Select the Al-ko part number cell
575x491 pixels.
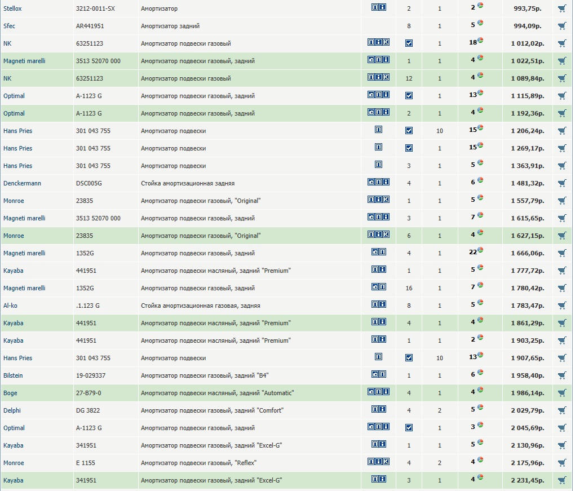point(88,306)
